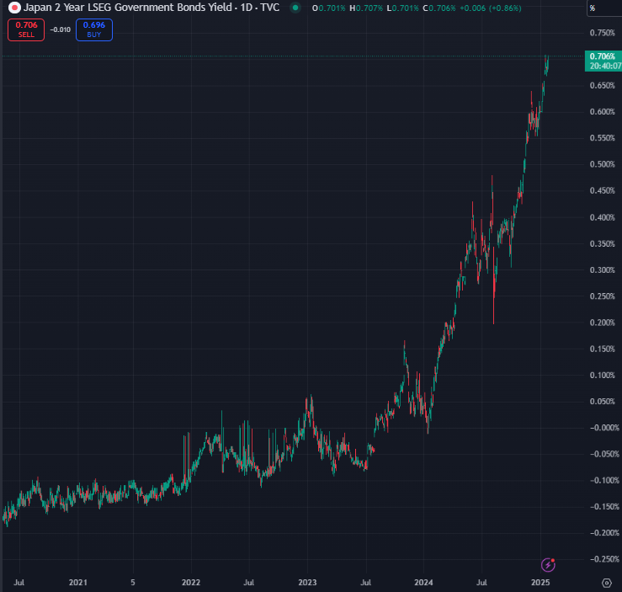Click the 0.750% price axis label
The image size is (622, 592).
click(x=602, y=33)
